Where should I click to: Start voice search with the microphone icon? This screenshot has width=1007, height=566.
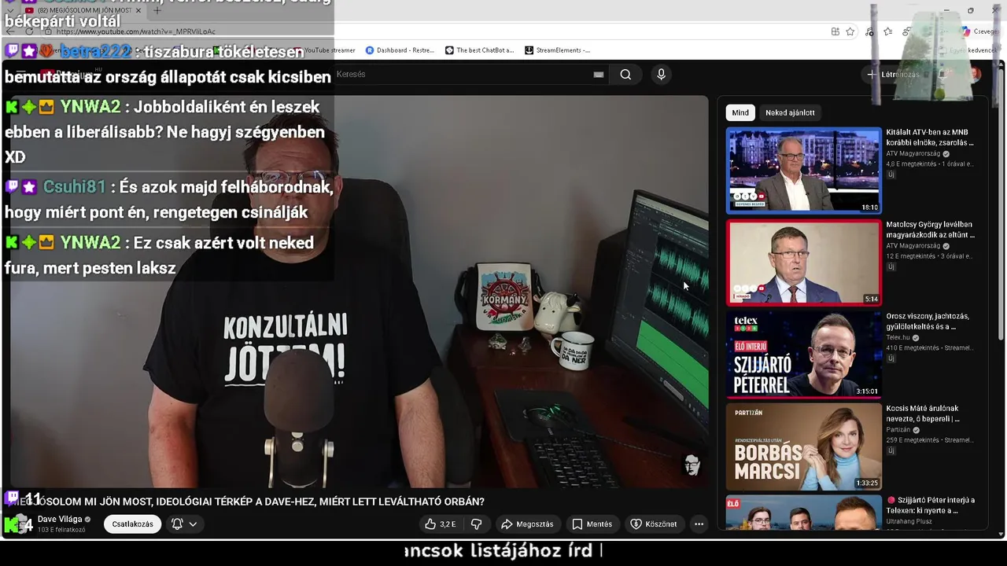(x=661, y=74)
